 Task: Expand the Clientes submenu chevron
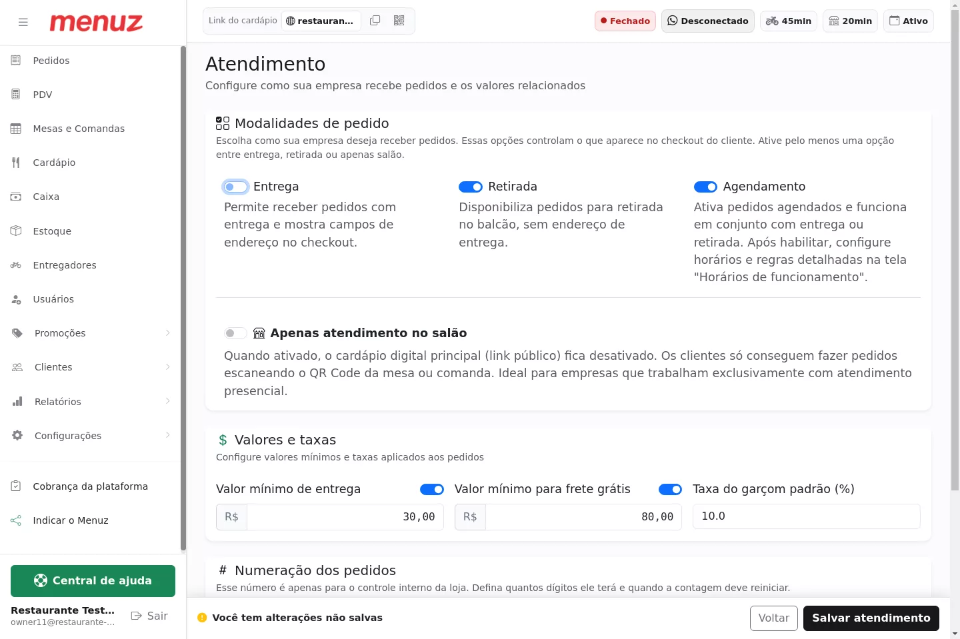(x=168, y=367)
